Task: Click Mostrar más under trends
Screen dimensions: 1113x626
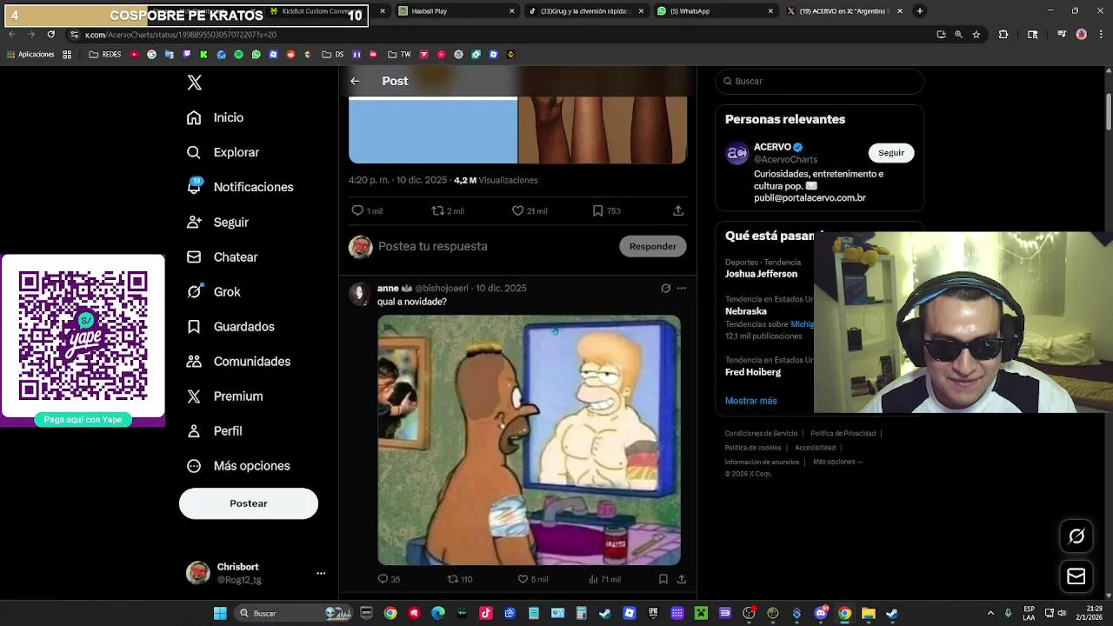Action: pyautogui.click(x=751, y=401)
